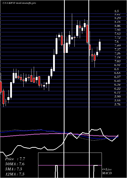Click the 8.18 price axis label
The image size is (127, 178).
[x=117, y=22]
